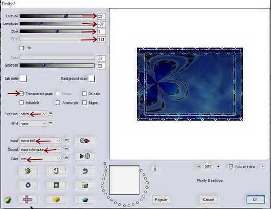Click the blue pentagon gem icon button
Viewport: 271px width, 209px height.
[x=85, y=199]
